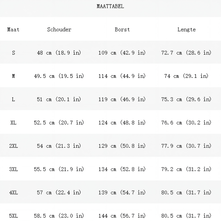Click shoulder value 57 cm (22.4 in)

[59, 192]
